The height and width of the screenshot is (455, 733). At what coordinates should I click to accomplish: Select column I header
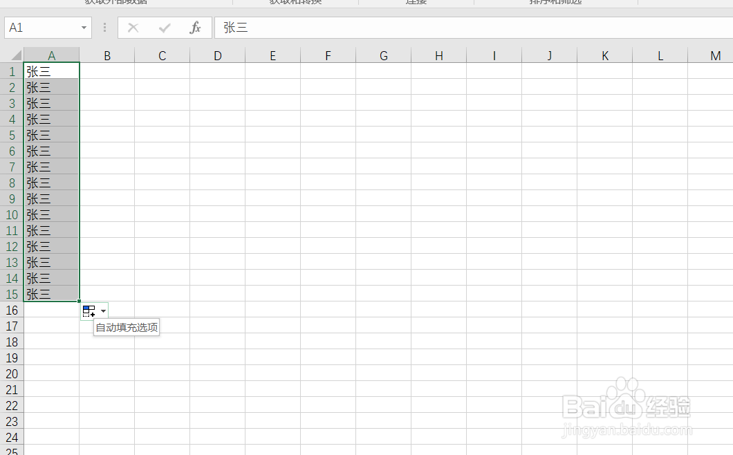point(494,55)
